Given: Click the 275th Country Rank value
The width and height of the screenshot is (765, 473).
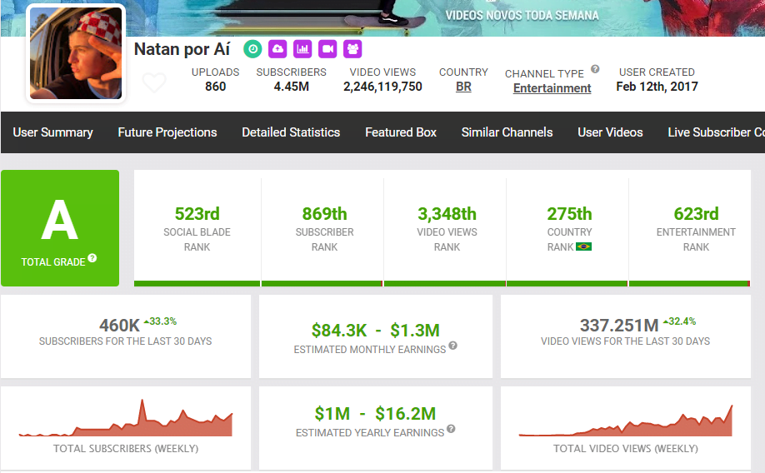Looking at the screenshot, I should coord(569,213).
